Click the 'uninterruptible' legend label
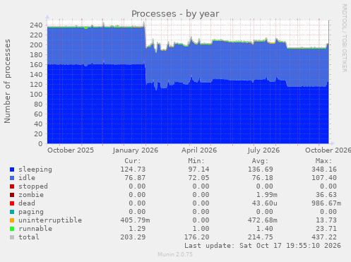The image size is (351, 262). tap(50, 220)
